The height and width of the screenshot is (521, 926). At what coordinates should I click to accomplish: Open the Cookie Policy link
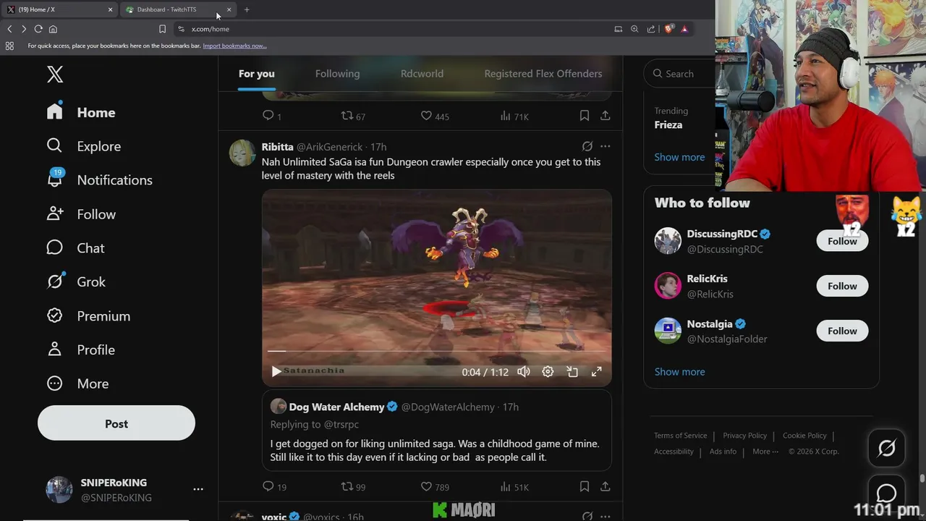pyautogui.click(x=804, y=436)
